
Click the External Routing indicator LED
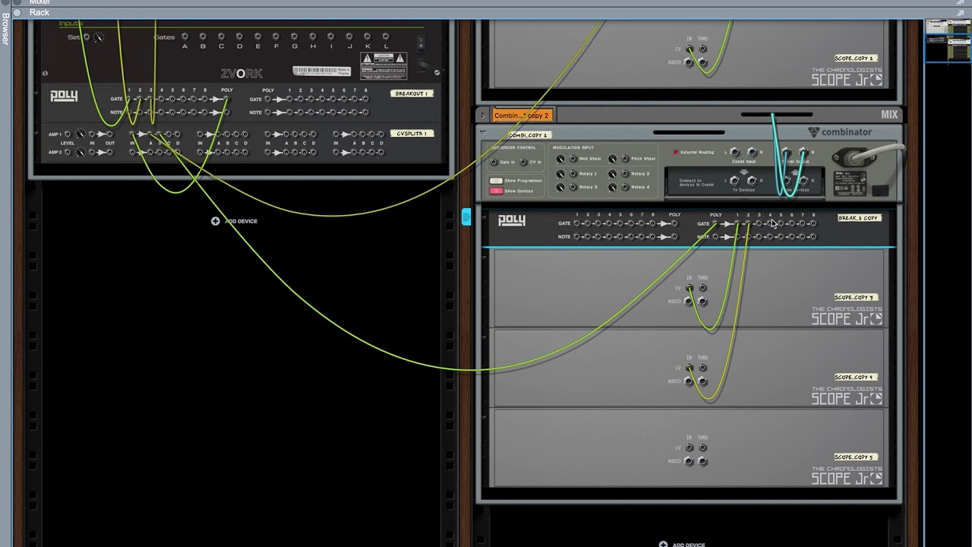click(x=676, y=152)
